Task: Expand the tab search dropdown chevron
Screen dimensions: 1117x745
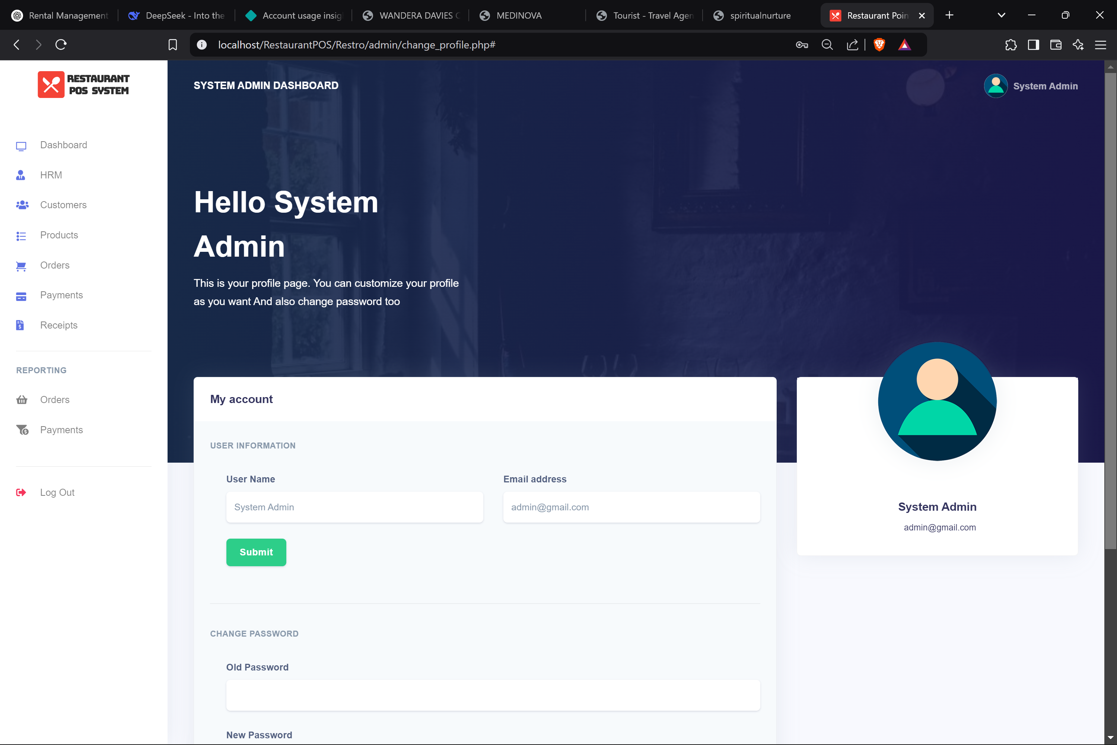Action: coord(1001,15)
